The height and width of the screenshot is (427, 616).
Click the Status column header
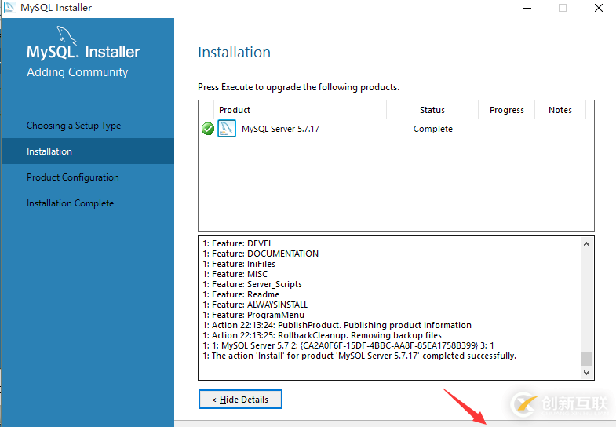pyautogui.click(x=432, y=110)
